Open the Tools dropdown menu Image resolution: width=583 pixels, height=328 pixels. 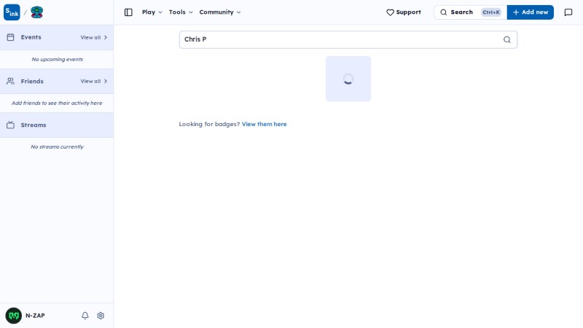tap(181, 12)
